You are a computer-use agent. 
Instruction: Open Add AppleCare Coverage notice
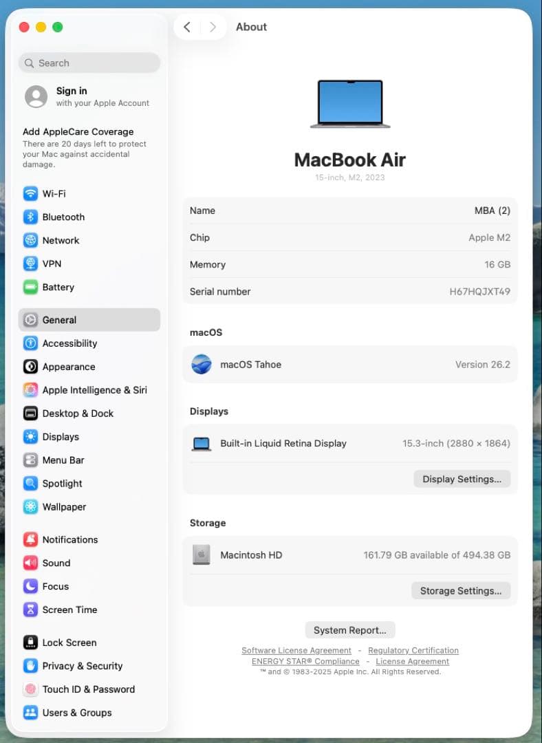click(x=85, y=147)
